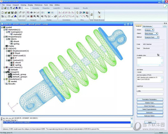The width and height of the screenshot is (168, 134).
Task: Click the first magnifier zoom icon in Viewport group
Action: [x=35, y=16]
